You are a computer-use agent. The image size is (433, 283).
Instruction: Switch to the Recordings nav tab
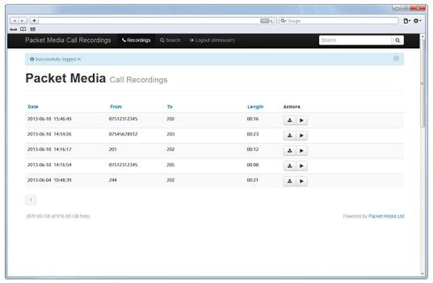[137, 40]
